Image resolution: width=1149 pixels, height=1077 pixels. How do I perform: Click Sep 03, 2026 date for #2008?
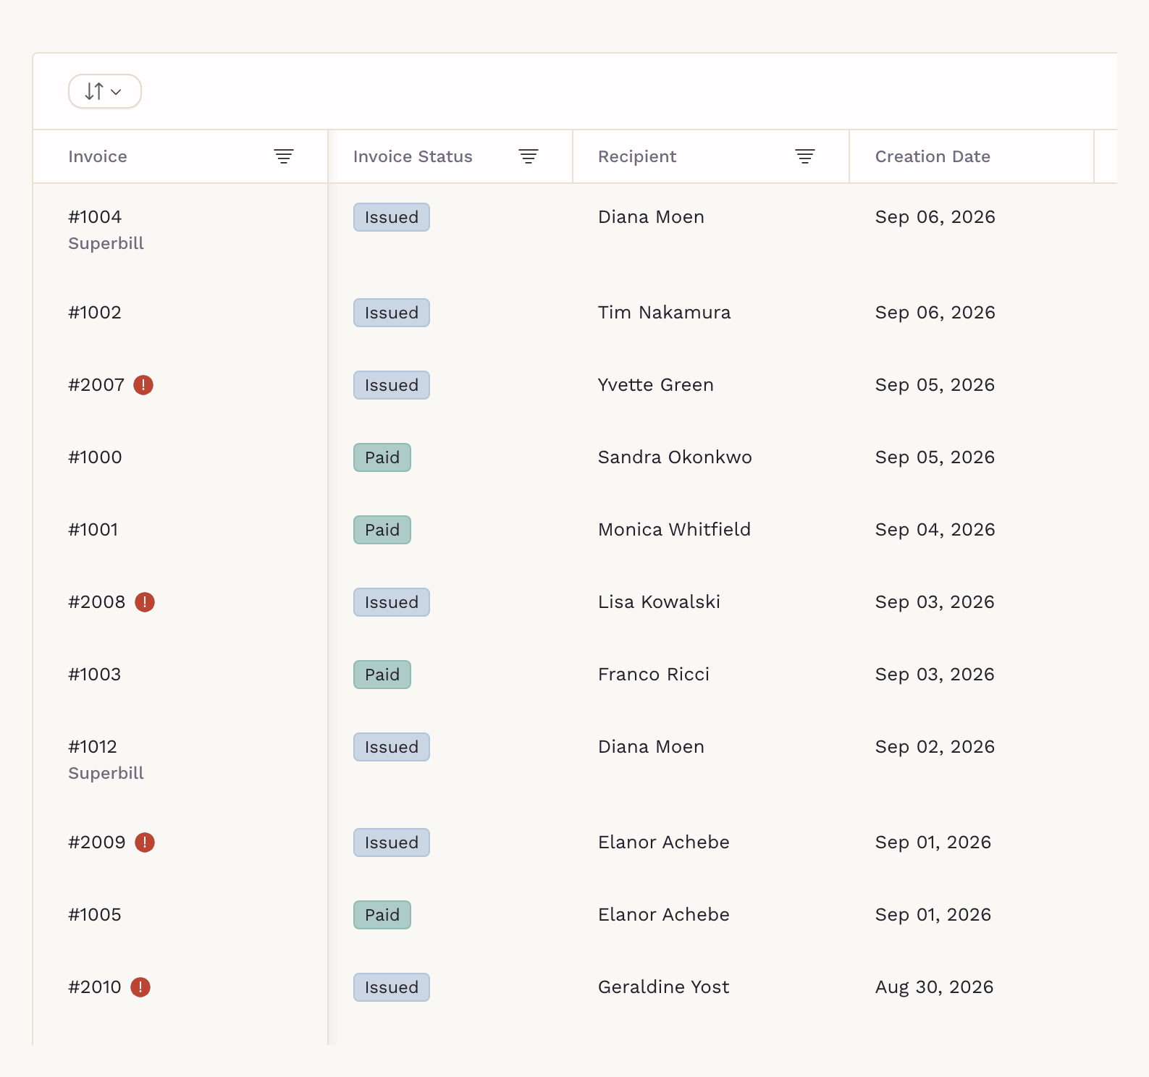(x=935, y=602)
